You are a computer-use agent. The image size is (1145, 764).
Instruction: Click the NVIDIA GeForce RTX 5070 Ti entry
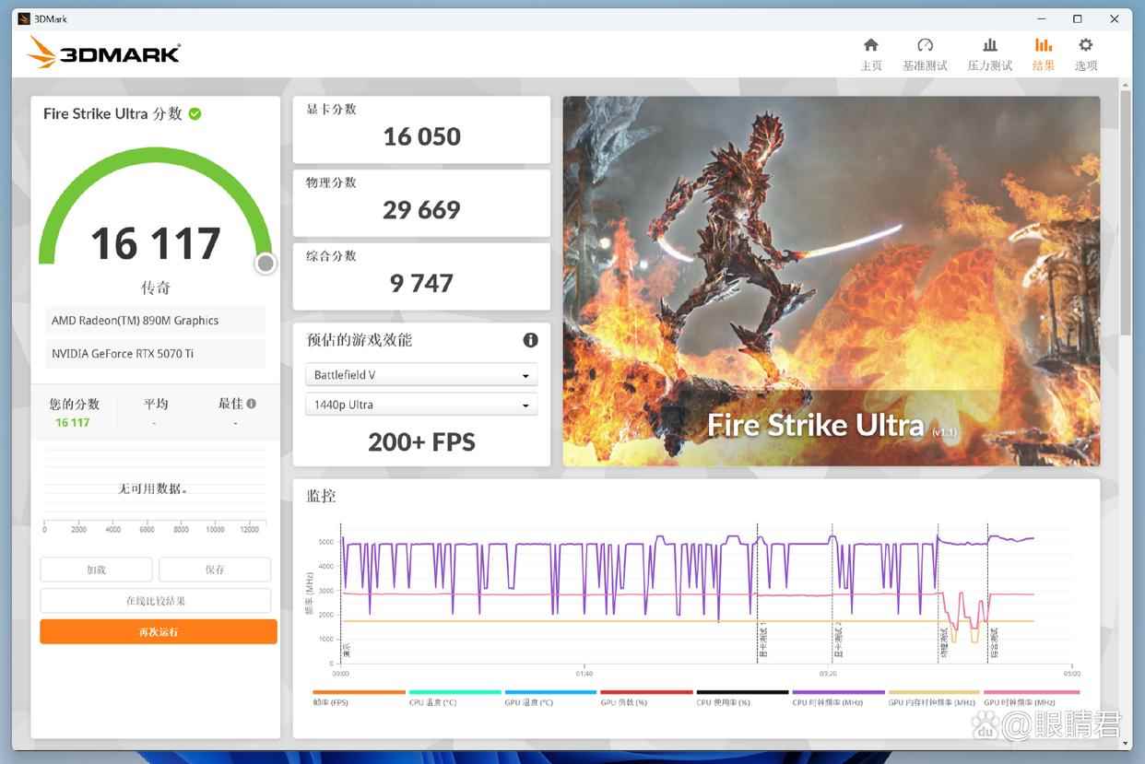pyautogui.click(x=155, y=354)
